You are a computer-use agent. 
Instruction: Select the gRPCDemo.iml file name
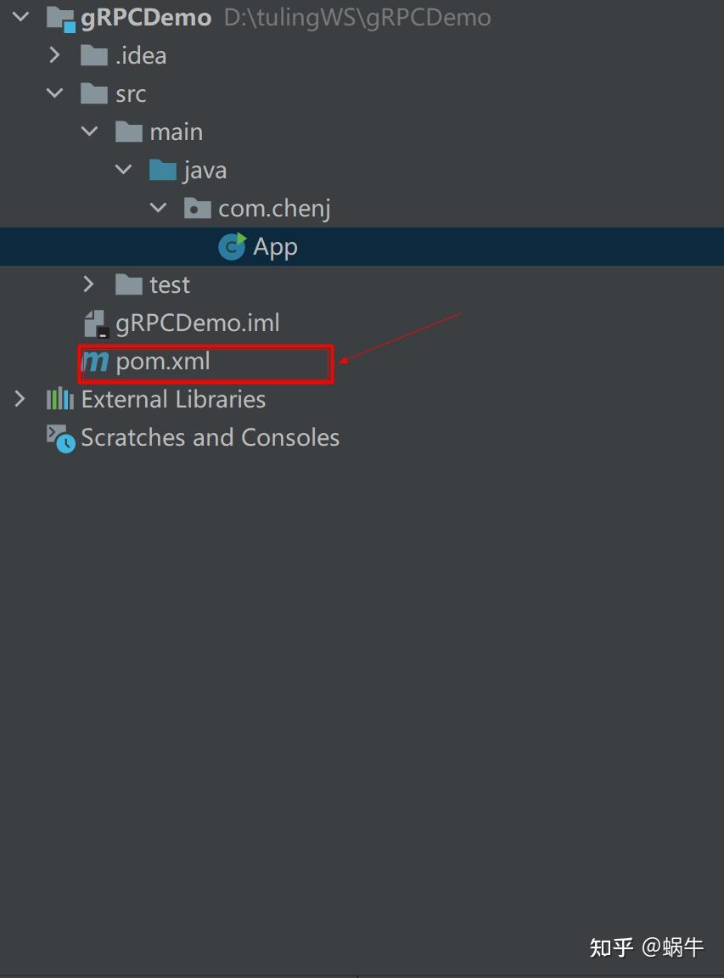tap(198, 323)
